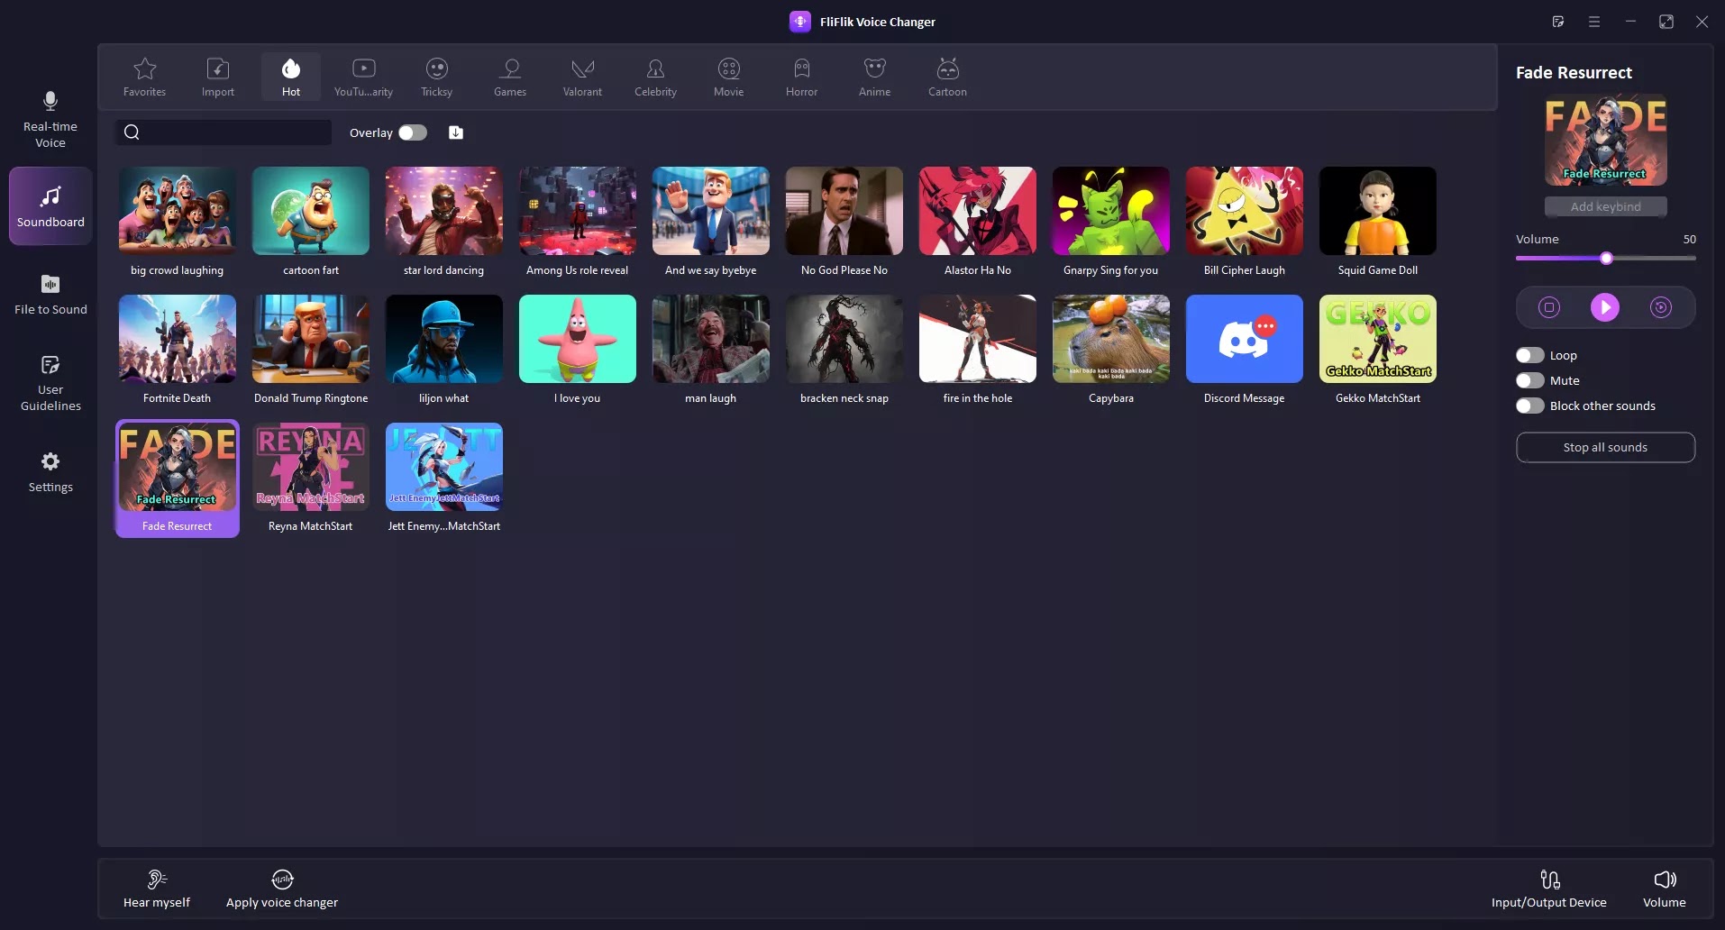
Task: Toggle the Overlay switch
Action: coord(411,132)
